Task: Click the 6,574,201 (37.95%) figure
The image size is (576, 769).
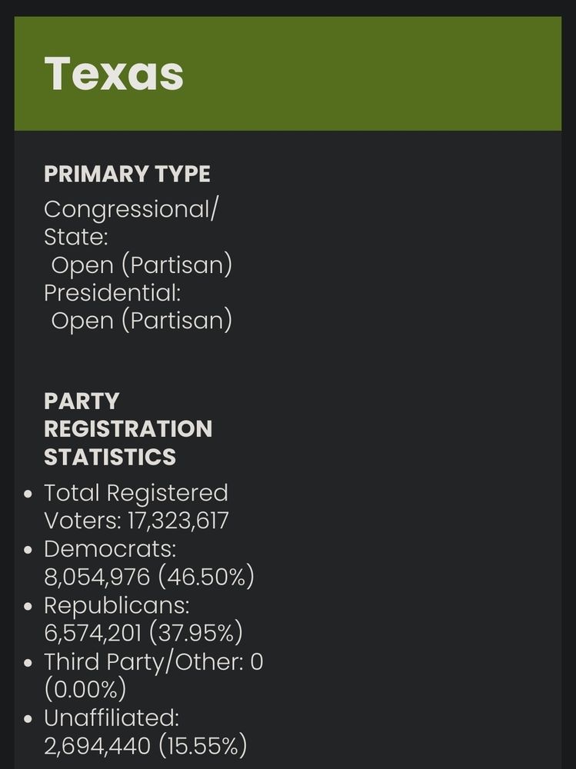Action: point(143,633)
